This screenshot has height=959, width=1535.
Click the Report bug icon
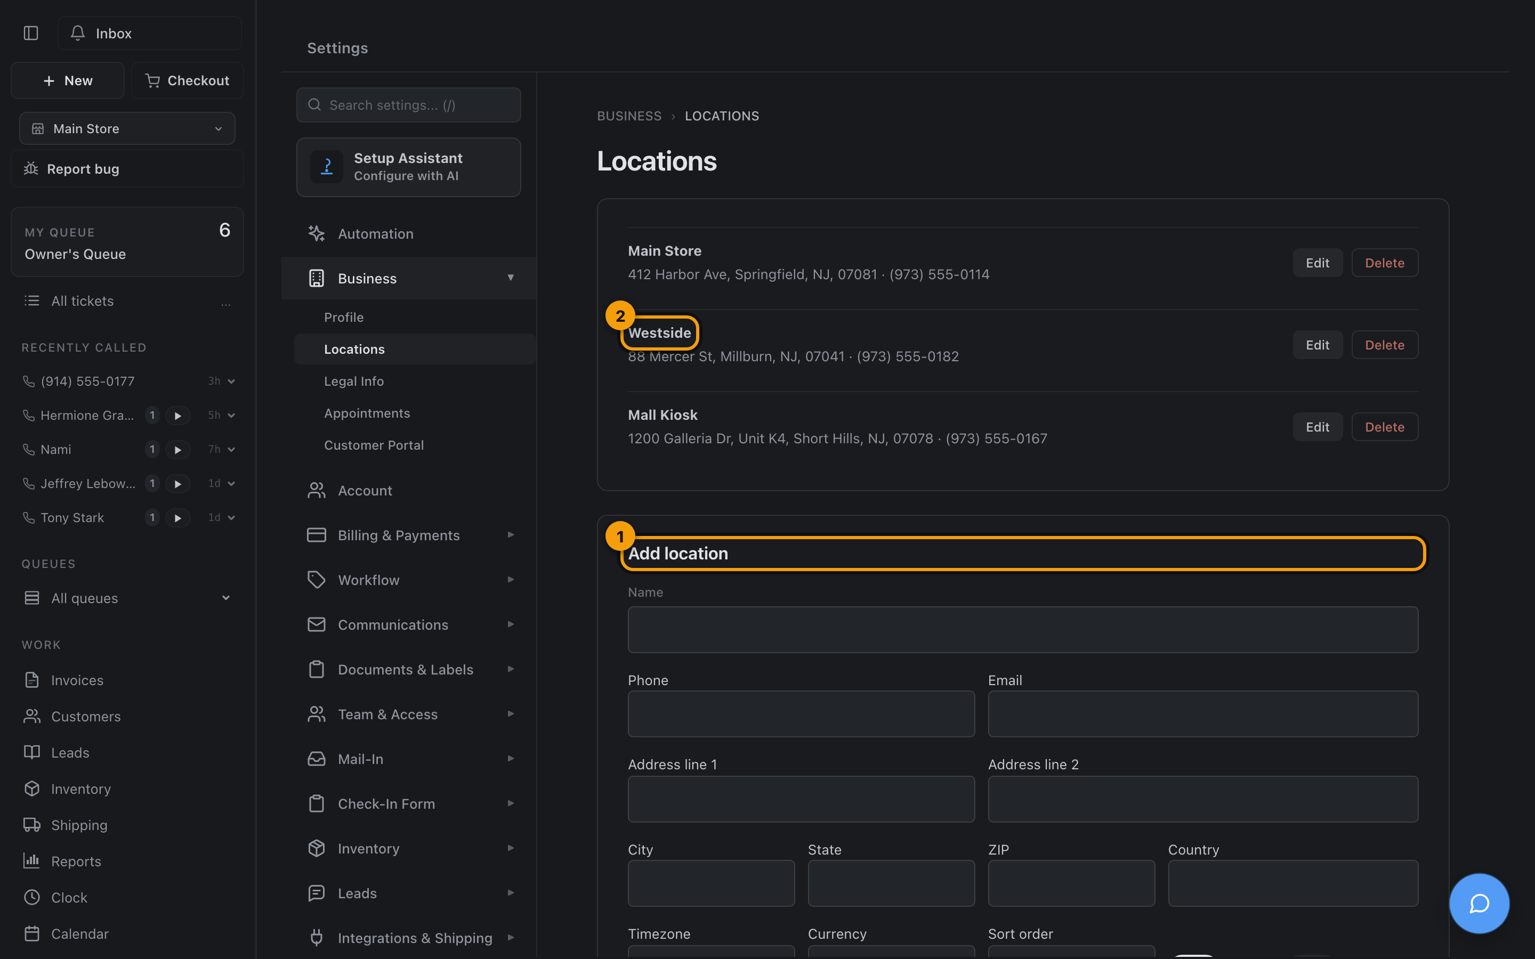pos(31,169)
